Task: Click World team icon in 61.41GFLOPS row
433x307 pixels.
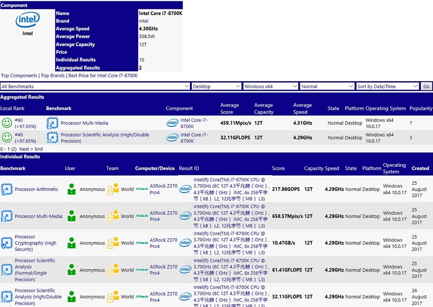Action: (x=113, y=270)
